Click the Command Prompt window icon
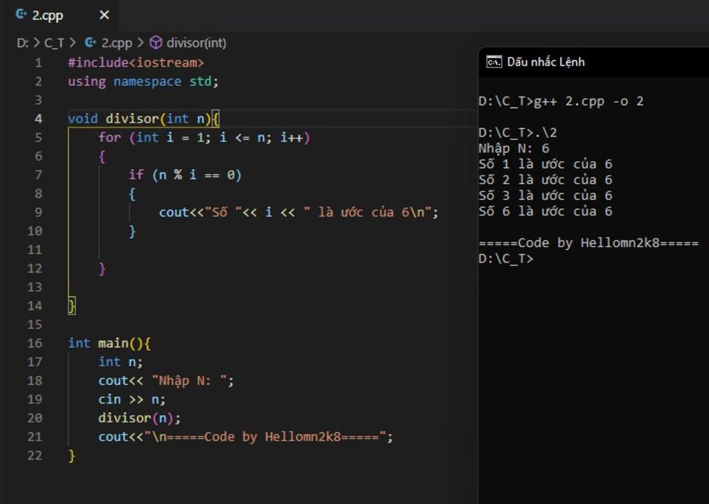Screen dimensions: 709x504 [494, 62]
